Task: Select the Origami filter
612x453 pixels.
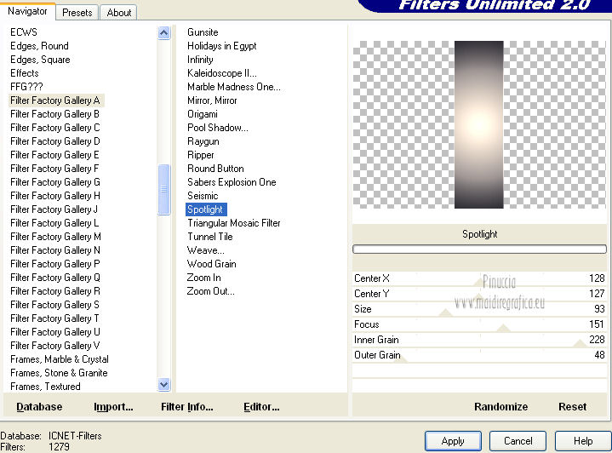Action: pos(203,114)
